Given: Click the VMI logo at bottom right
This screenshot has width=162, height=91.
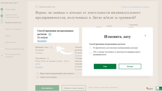Looking at the screenshot, I should pyautogui.click(x=159, y=88).
